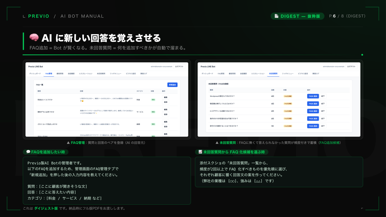Click FAQに追加 for the 領収書は発行 question
This screenshot has height=217, width=386.
pyautogui.click(x=313, y=104)
